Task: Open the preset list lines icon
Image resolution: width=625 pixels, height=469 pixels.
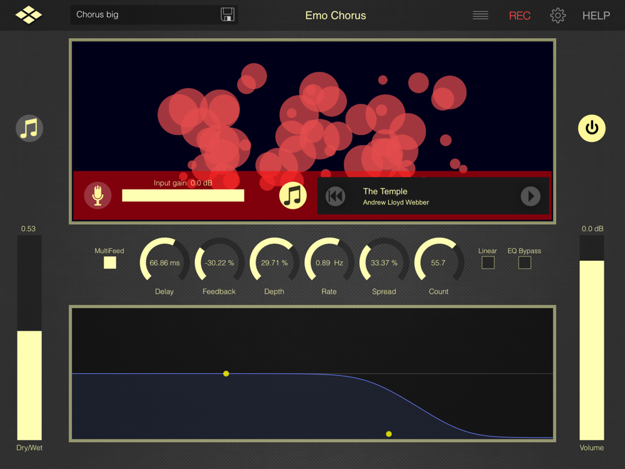Action: (x=480, y=16)
